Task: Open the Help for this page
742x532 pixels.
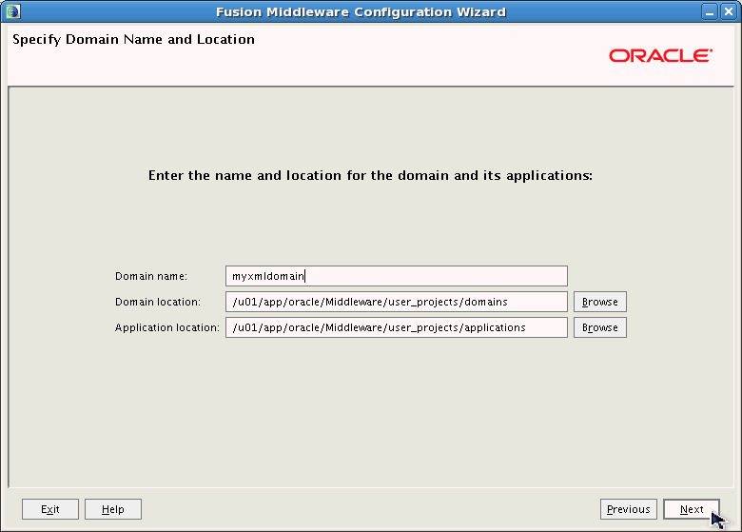Action: 113,509
